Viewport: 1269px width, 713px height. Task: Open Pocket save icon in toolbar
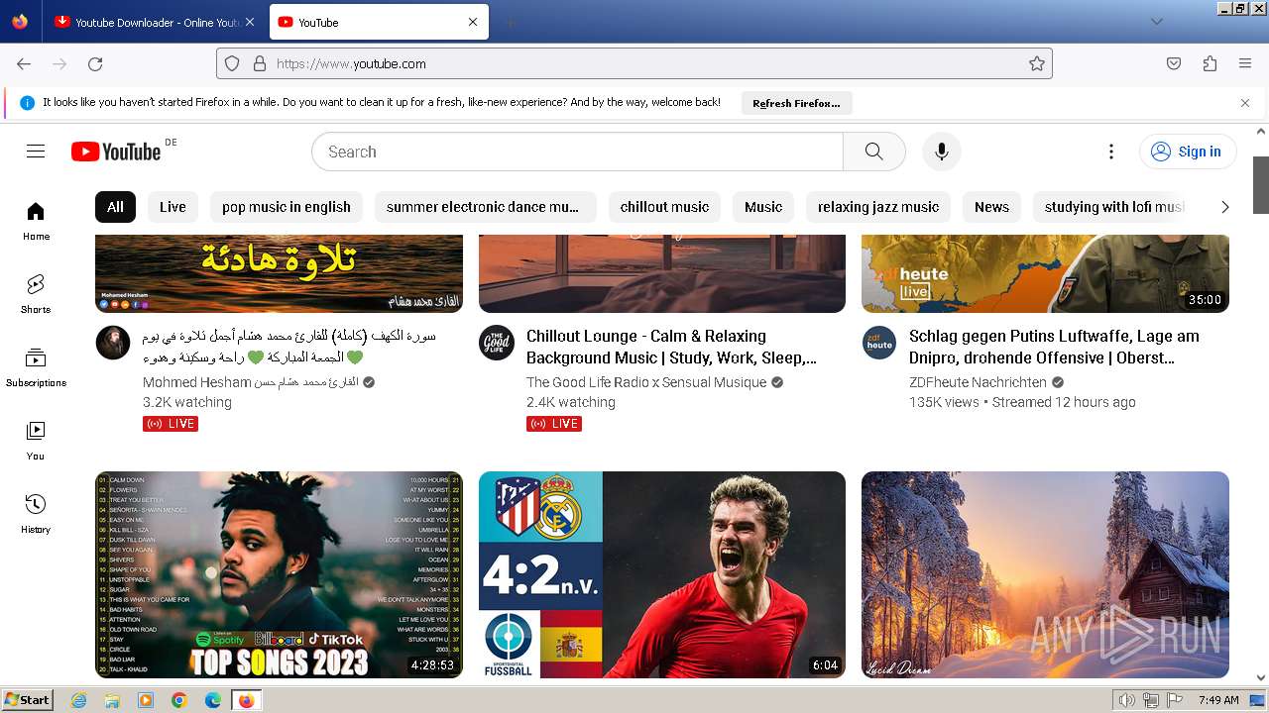[1174, 63]
